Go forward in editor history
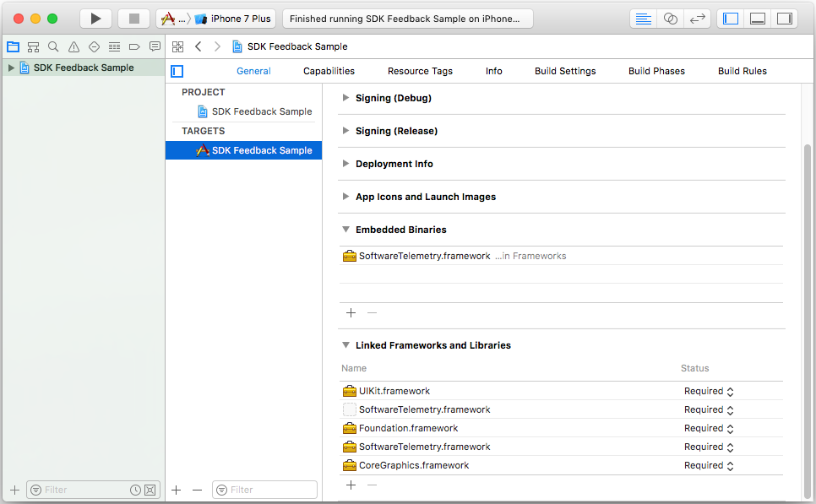Screen dimensions: 816x504 (x=218, y=46)
